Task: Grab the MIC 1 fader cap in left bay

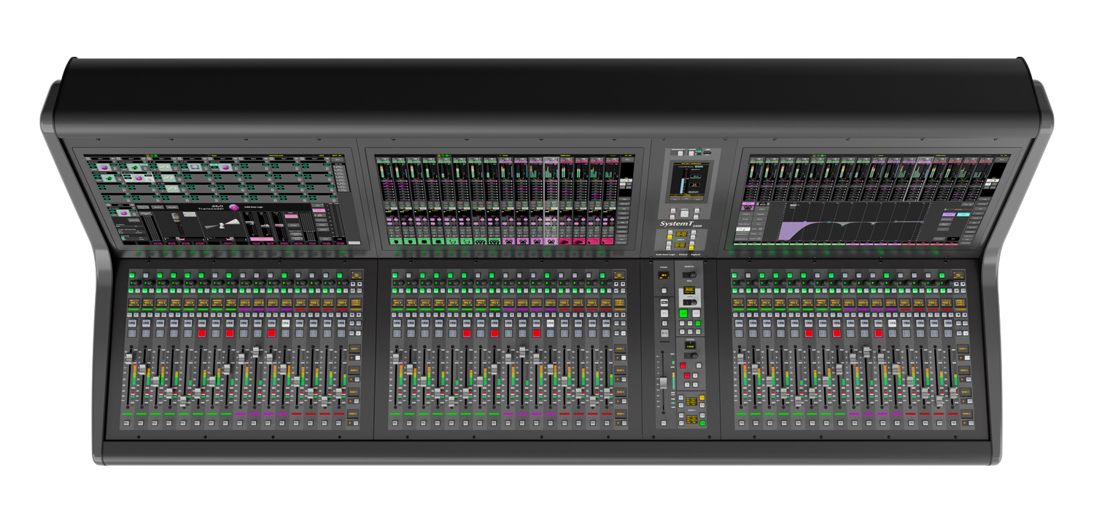Action: coord(130,359)
